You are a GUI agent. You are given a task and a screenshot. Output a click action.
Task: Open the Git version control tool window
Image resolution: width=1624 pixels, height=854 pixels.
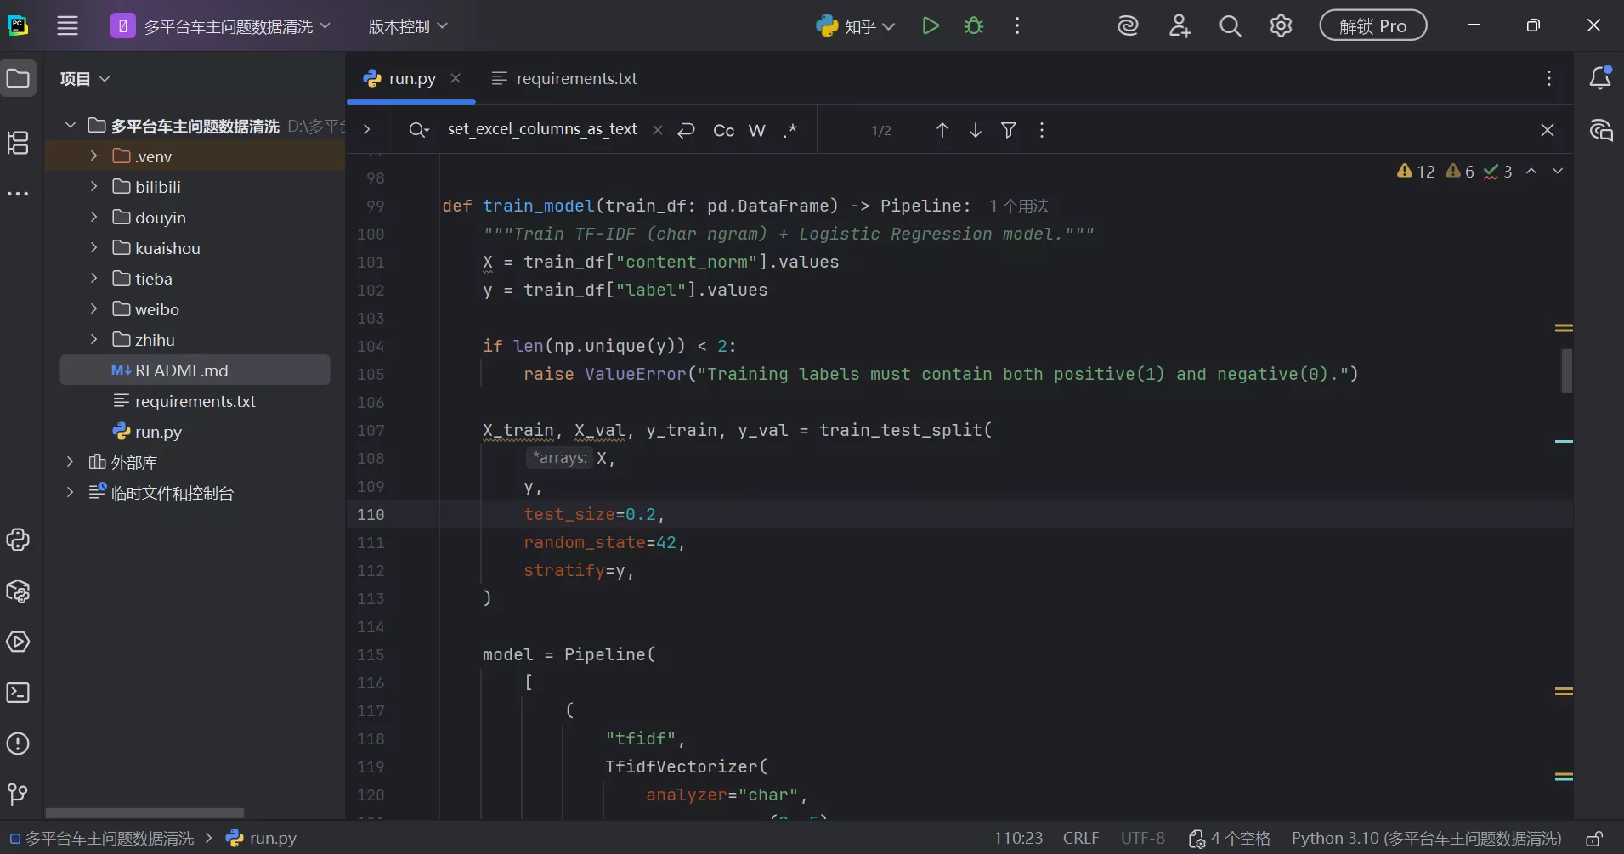(x=18, y=795)
